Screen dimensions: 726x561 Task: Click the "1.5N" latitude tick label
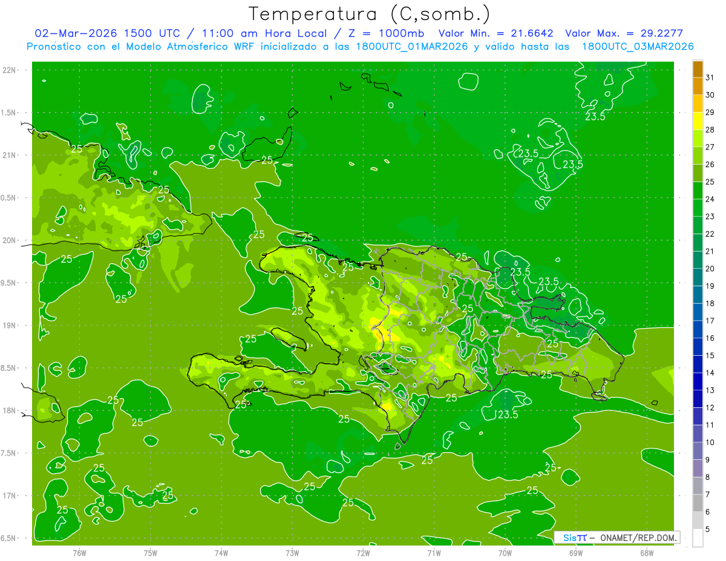[x=8, y=113]
